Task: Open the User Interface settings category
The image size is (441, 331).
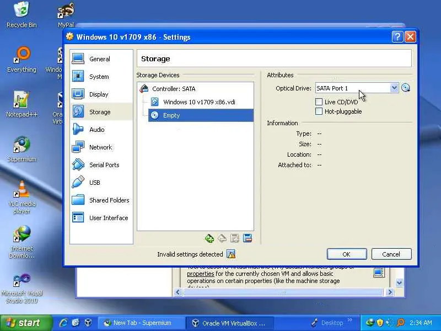Action: click(x=101, y=218)
